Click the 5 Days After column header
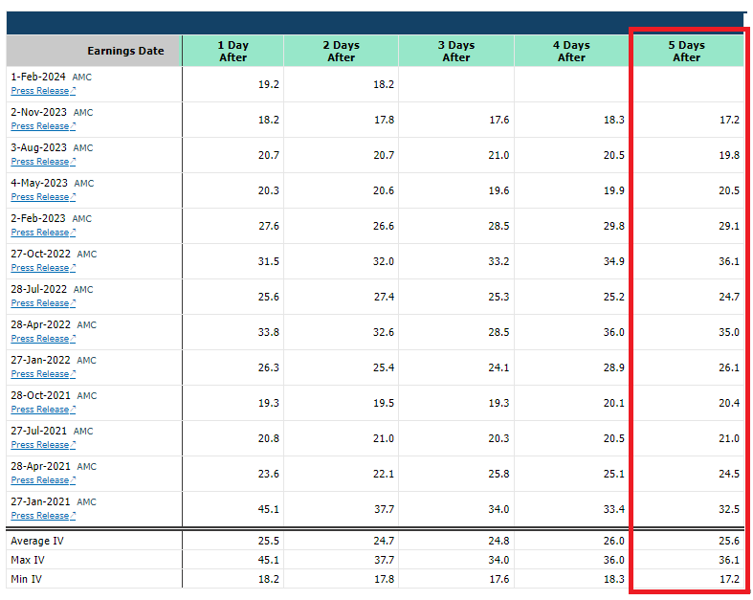 pyautogui.click(x=687, y=51)
